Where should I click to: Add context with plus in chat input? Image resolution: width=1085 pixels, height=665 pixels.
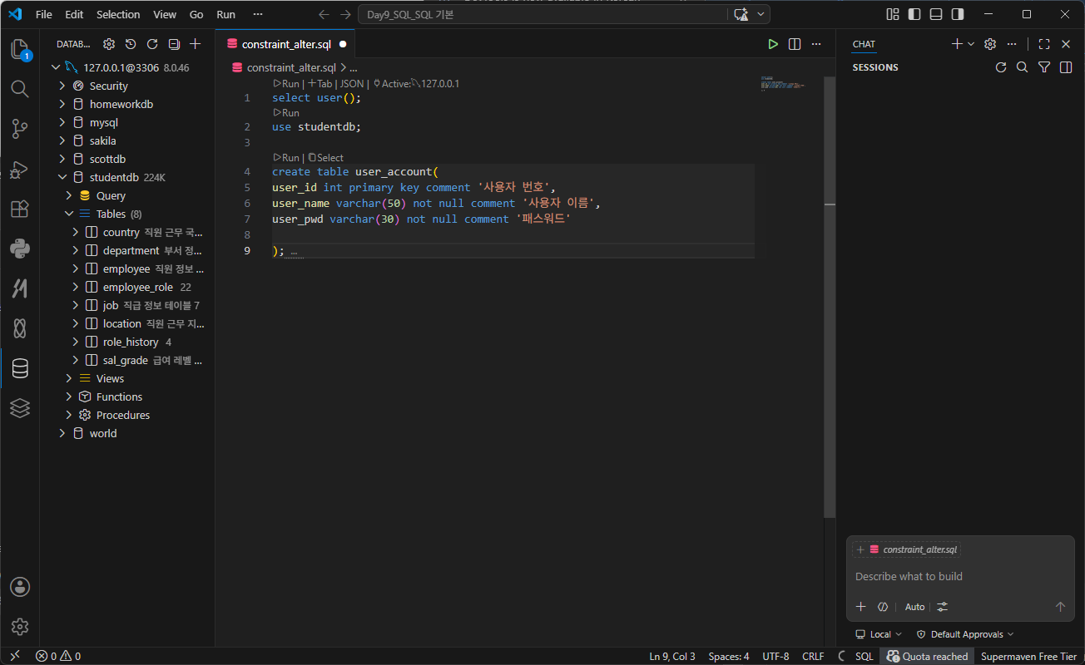[861, 607]
